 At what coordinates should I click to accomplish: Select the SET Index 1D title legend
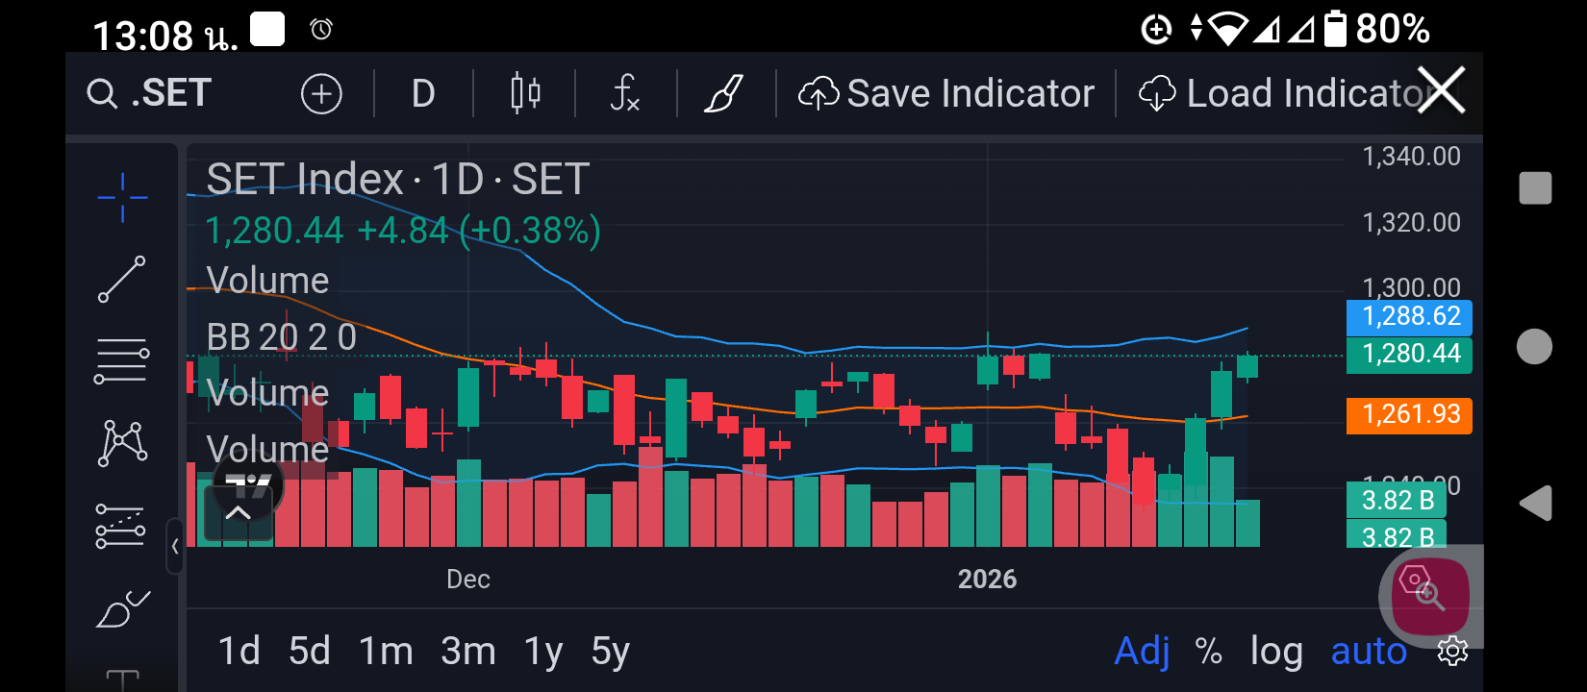point(398,179)
